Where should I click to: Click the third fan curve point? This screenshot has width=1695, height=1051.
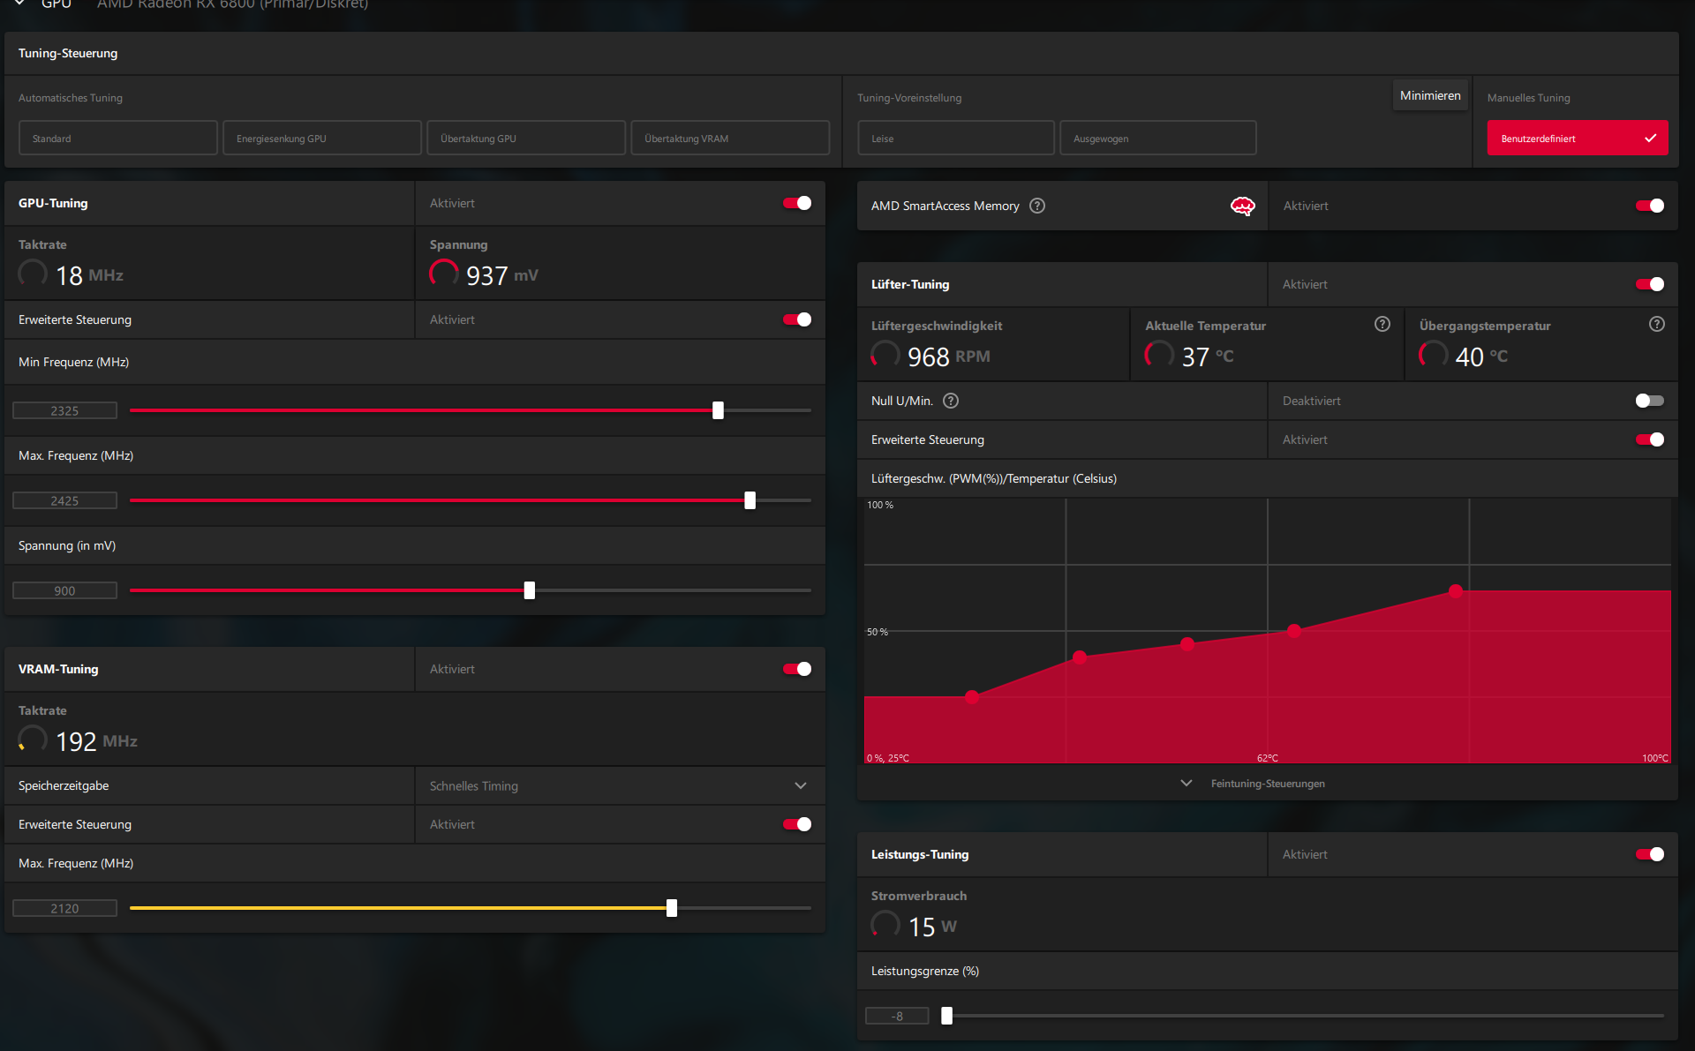point(1187,644)
